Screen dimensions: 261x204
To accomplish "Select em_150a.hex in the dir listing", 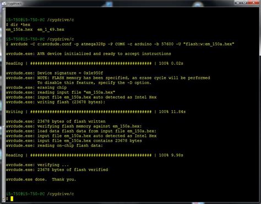I will [19, 30].
